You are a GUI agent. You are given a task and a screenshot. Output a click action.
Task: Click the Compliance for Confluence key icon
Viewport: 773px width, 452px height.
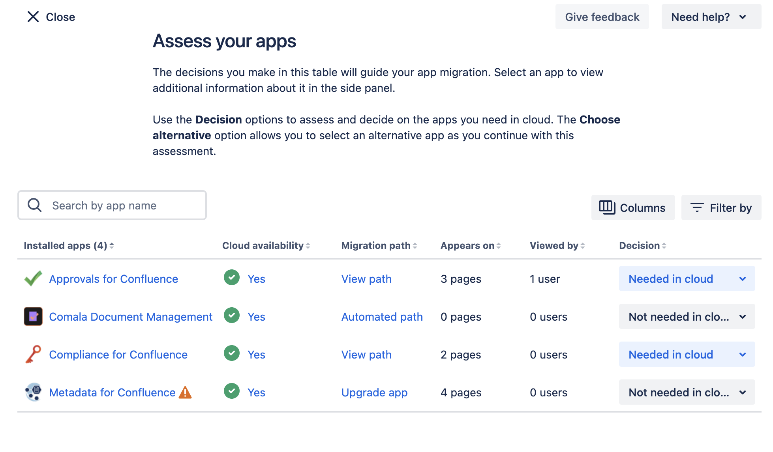[x=33, y=354]
